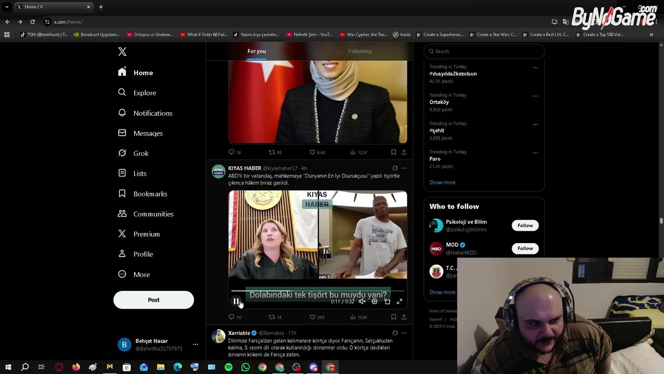664x374 pixels.
Task: Open the #dusyilda2kezolsun trending topic
Action: pyautogui.click(x=453, y=74)
